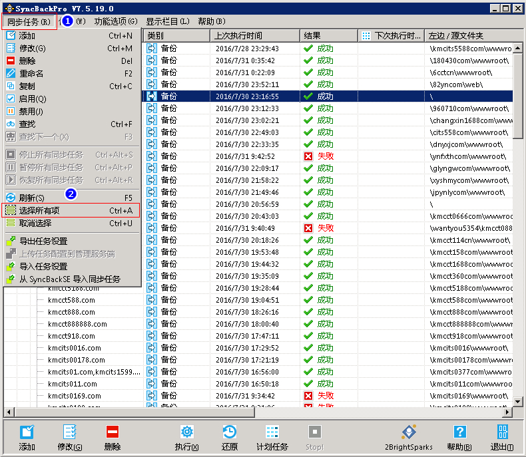Click the highlighted row 2016/7/30 23:16:55
526x457 pixels.
click(x=328, y=96)
